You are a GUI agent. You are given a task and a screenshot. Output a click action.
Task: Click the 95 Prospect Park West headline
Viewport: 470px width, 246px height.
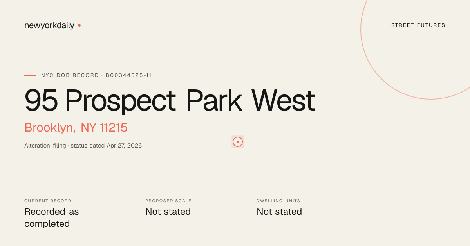[x=170, y=101]
